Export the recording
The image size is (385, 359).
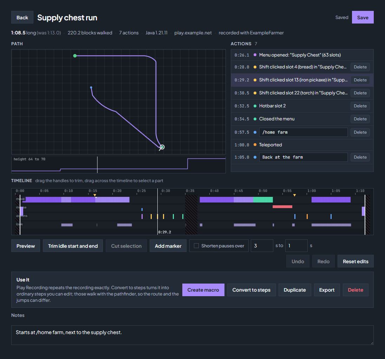(327, 290)
